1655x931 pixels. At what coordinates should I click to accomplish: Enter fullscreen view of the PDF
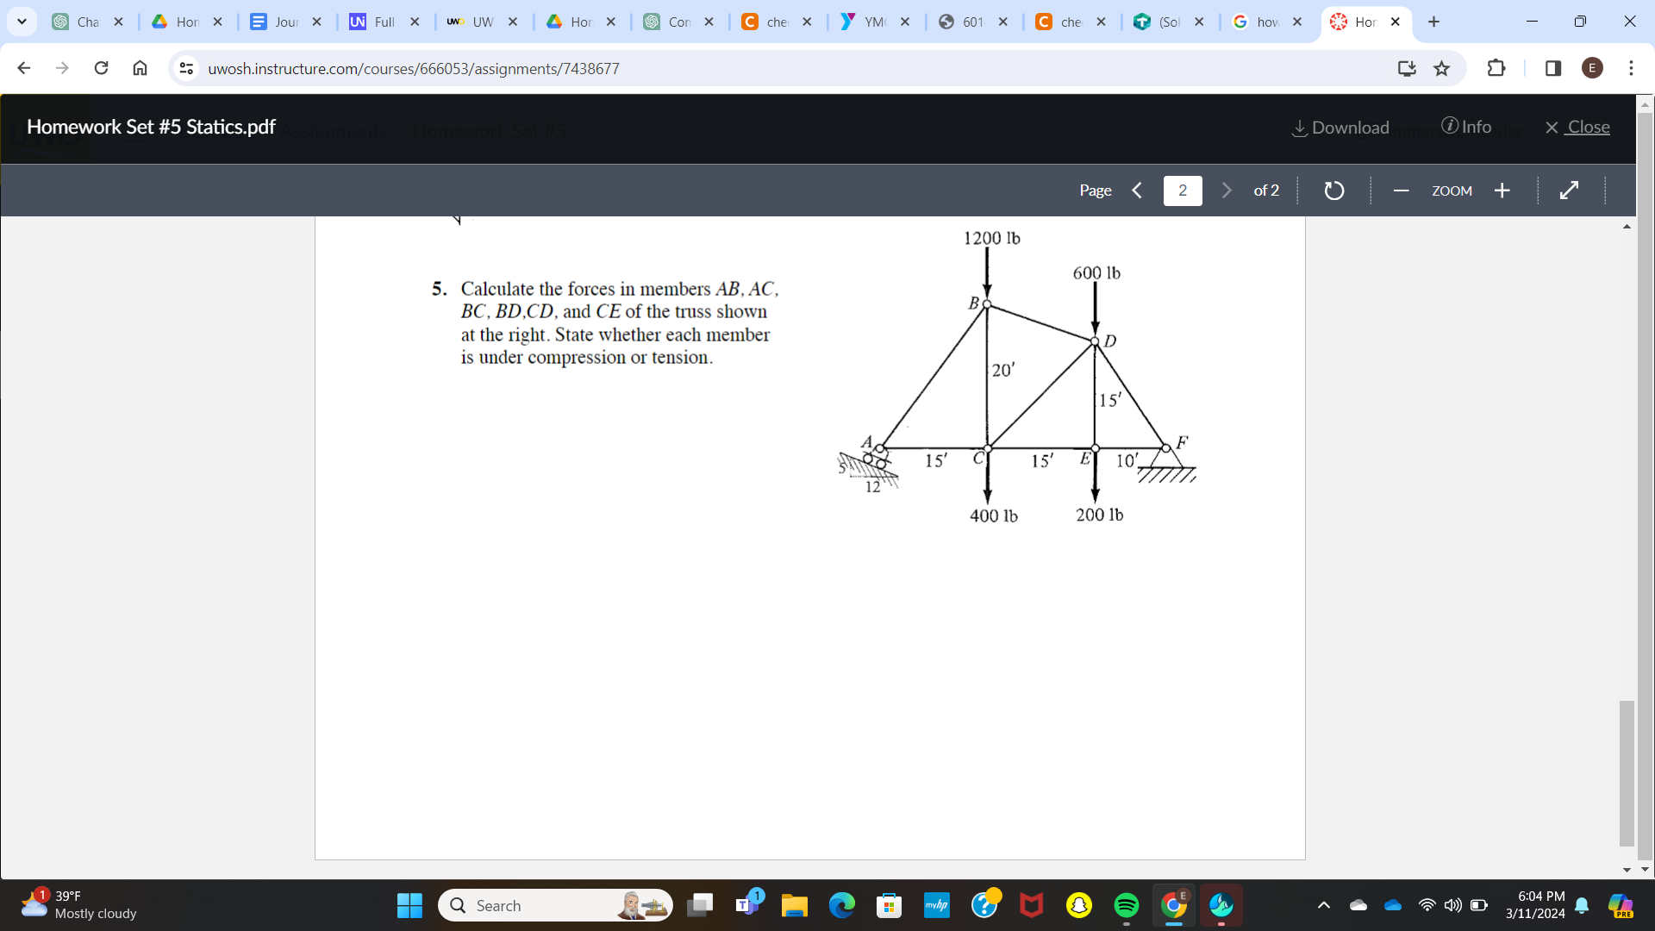[1570, 190]
